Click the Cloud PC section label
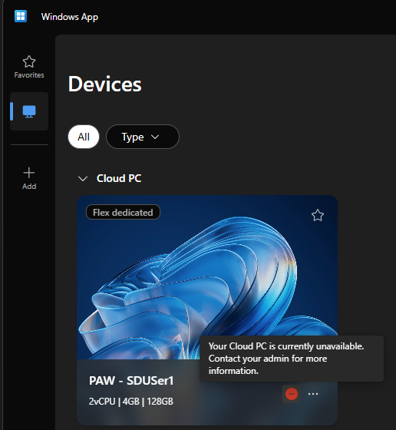 tap(119, 178)
